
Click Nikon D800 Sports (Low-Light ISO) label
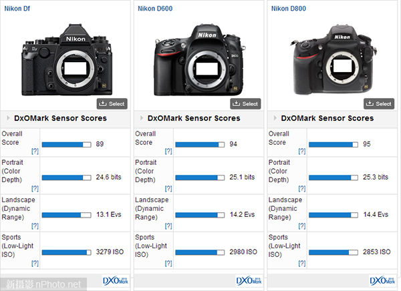(285, 246)
